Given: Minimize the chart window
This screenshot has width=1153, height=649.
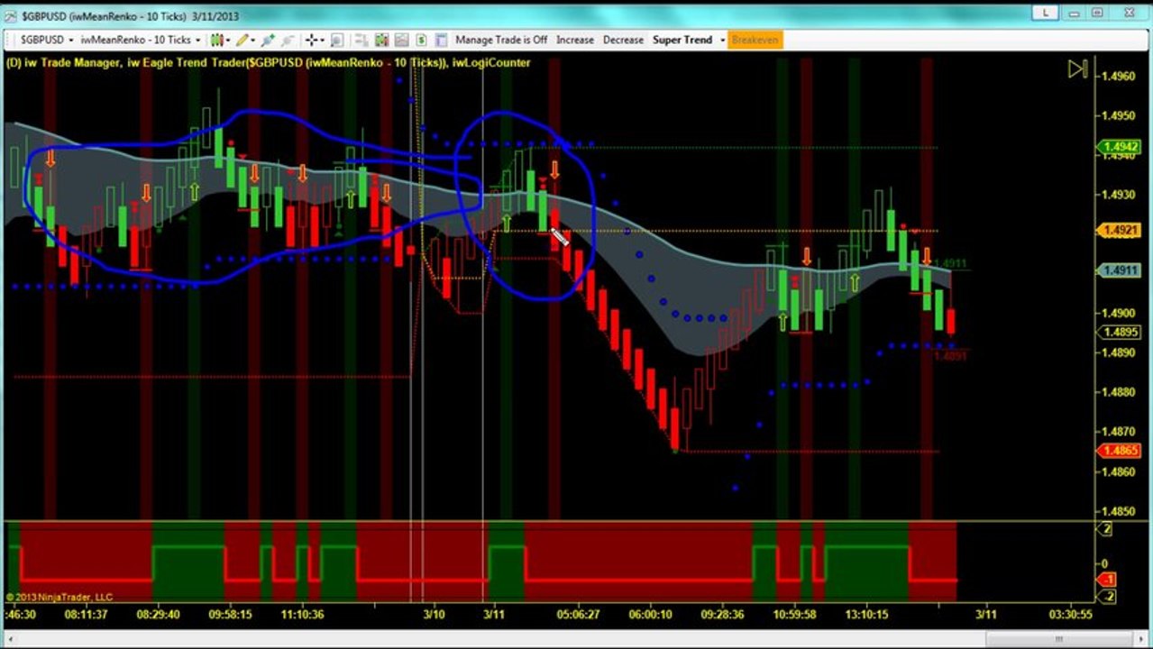Looking at the screenshot, I should tap(1074, 13).
